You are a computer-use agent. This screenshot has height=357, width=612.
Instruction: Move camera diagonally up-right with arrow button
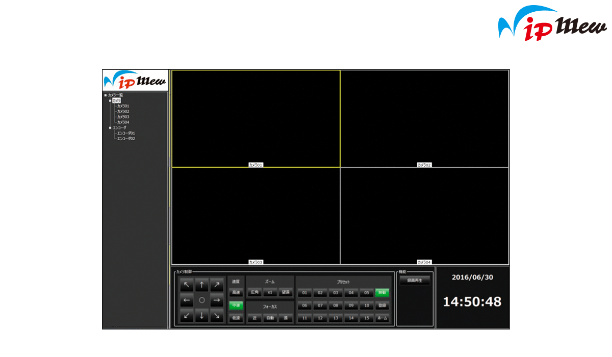coord(217,285)
